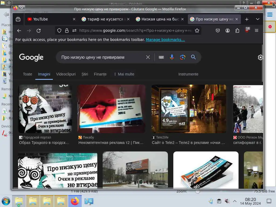Clear the Google search query
The height and width of the screenshot is (207, 276).
coord(148,57)
